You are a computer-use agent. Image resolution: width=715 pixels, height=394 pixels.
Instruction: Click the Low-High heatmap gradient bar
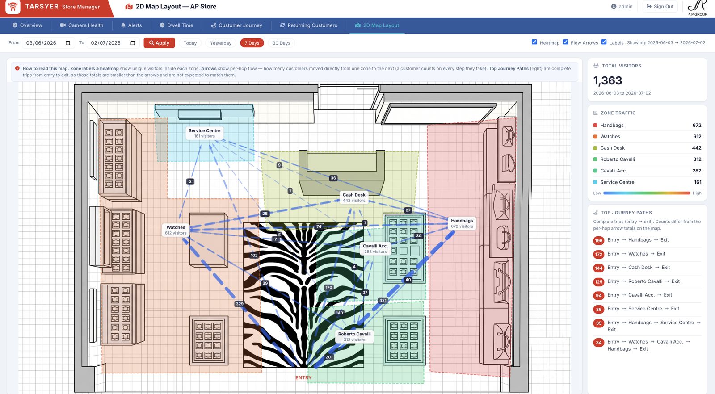click(x=647, y=193)
